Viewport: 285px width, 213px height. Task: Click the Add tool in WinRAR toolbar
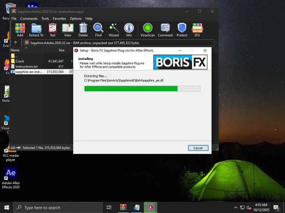pos(20,30)
